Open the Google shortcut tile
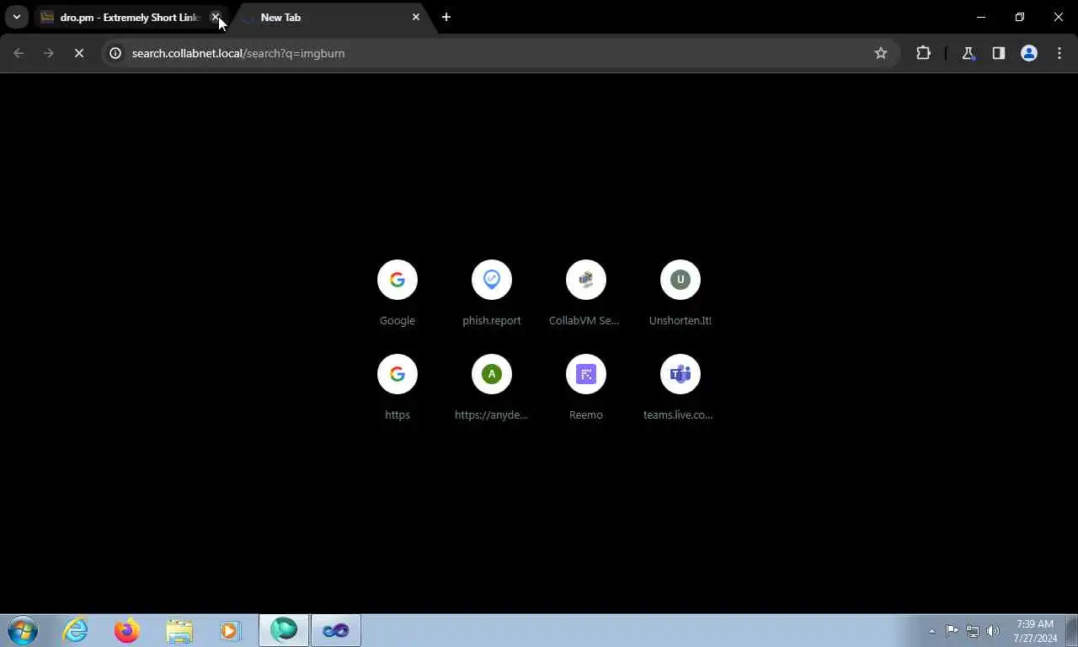Viewport: 1078px width, 647px height. 398,280
